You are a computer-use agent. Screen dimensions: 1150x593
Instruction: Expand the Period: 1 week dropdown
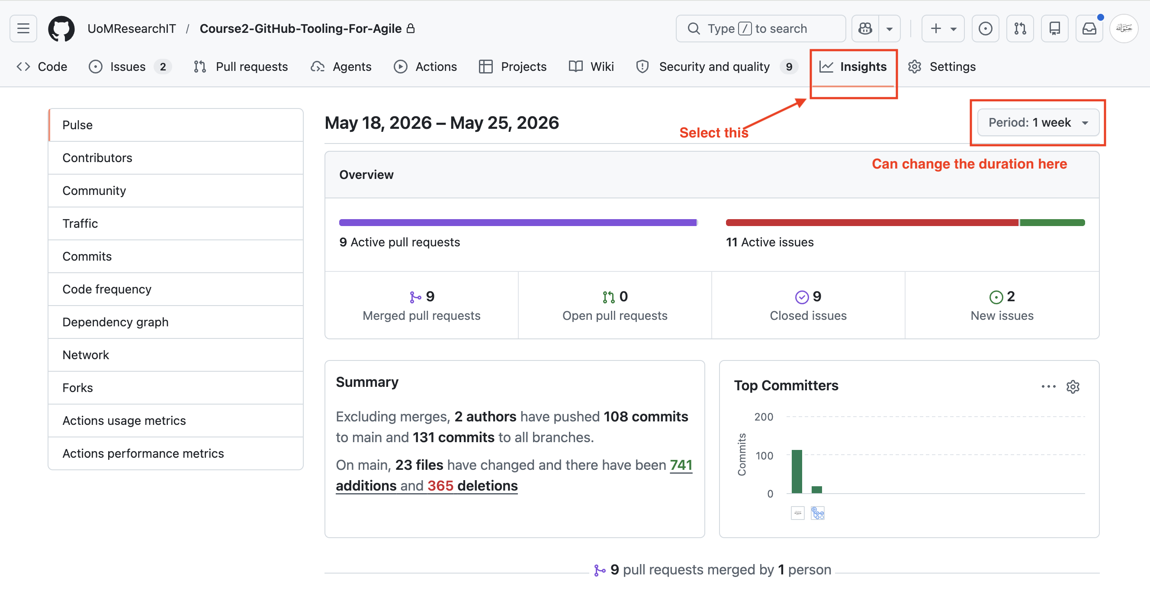[1038, 122]
